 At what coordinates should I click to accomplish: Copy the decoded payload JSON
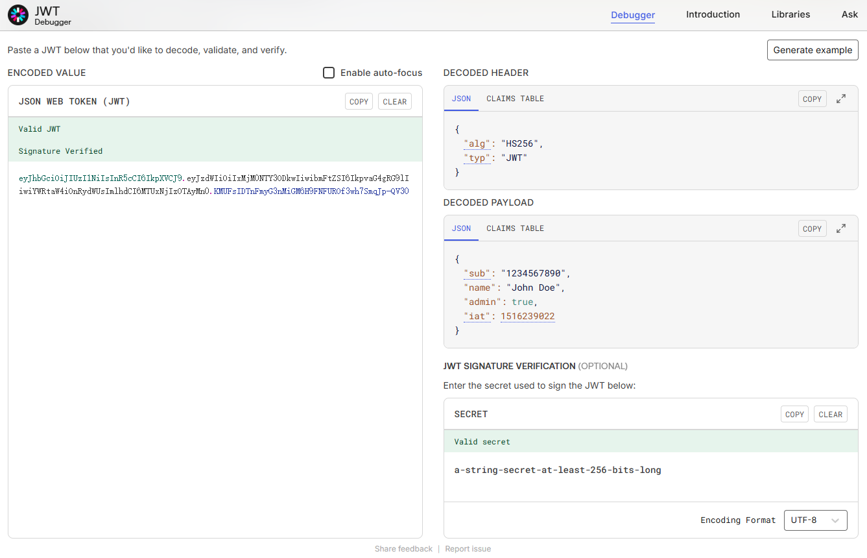coord(812,228)
